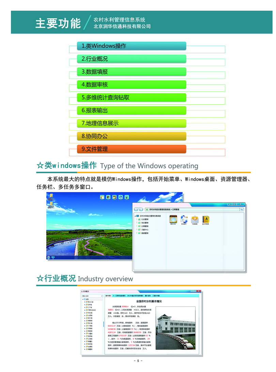
Task: Click the 9.文件管理 banner
Action: pyautogui.click(x=132, y=149)
